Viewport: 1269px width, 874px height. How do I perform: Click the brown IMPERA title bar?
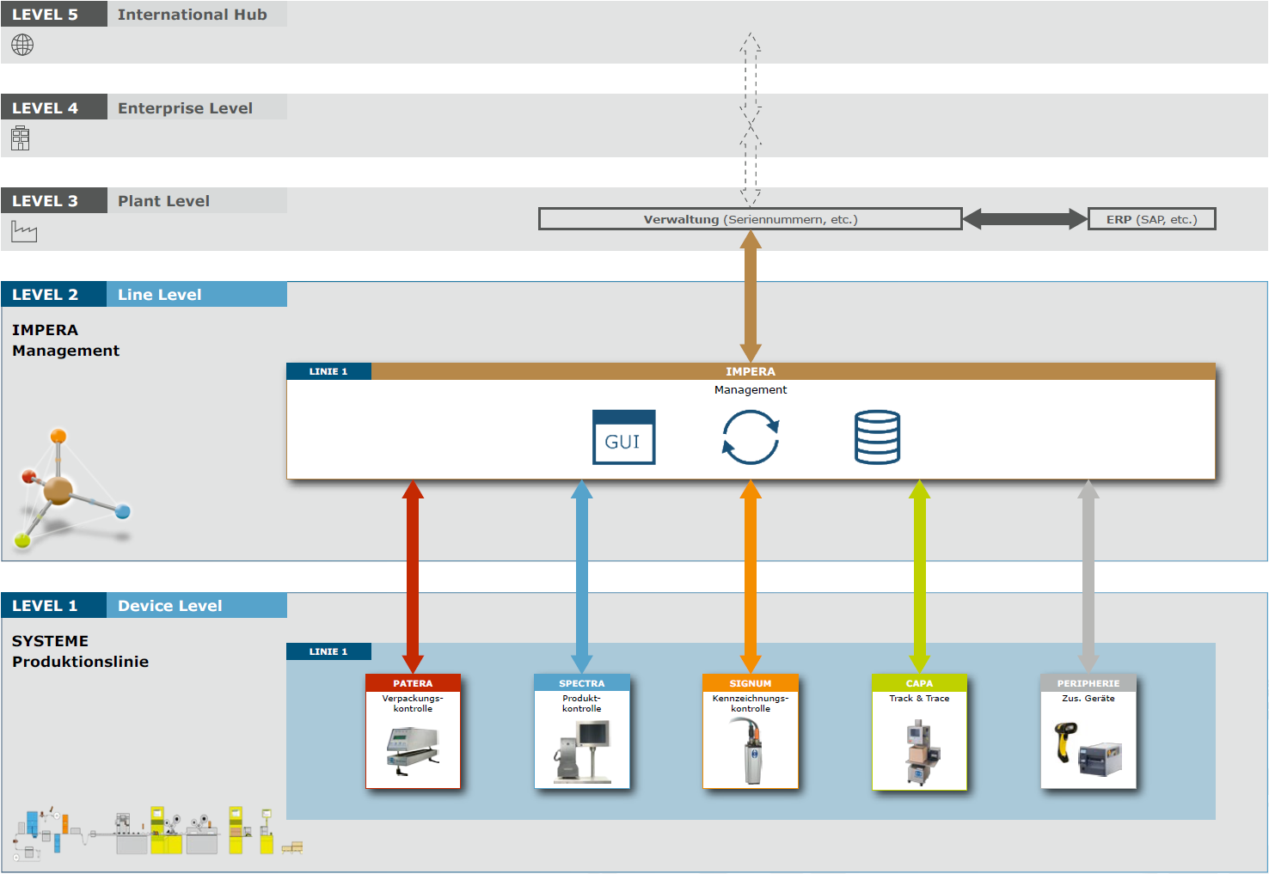[791, 371]
